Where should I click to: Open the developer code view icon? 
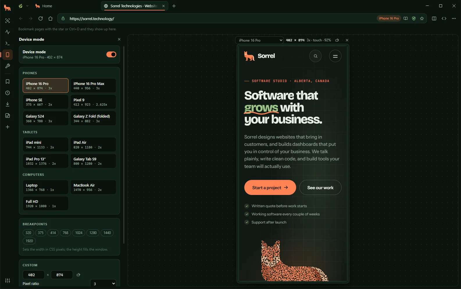coord(444,18)
